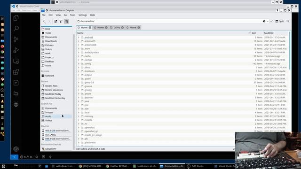301x169 pixels.
Task: Open the Edit menu in Dolphin
Action: coord(50,15)
